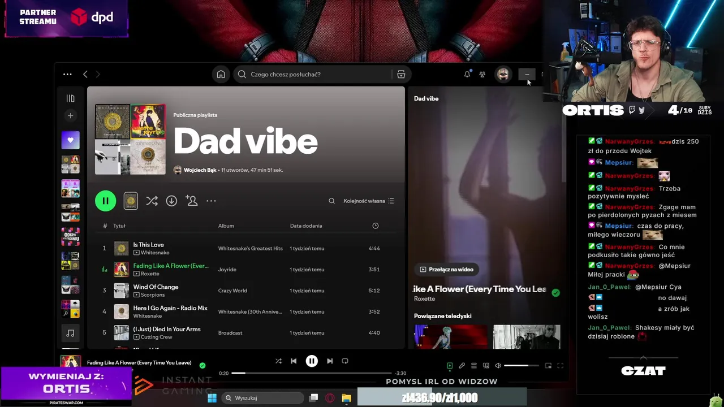Image resolution: width=724 pixels, height=407 pixels.
Task: Open the artist link Cutting Crew
Action: point(156,337)
